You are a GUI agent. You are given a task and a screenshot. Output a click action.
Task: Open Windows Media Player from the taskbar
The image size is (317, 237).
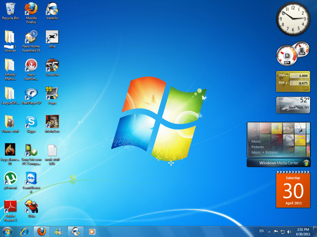(92, 231)
